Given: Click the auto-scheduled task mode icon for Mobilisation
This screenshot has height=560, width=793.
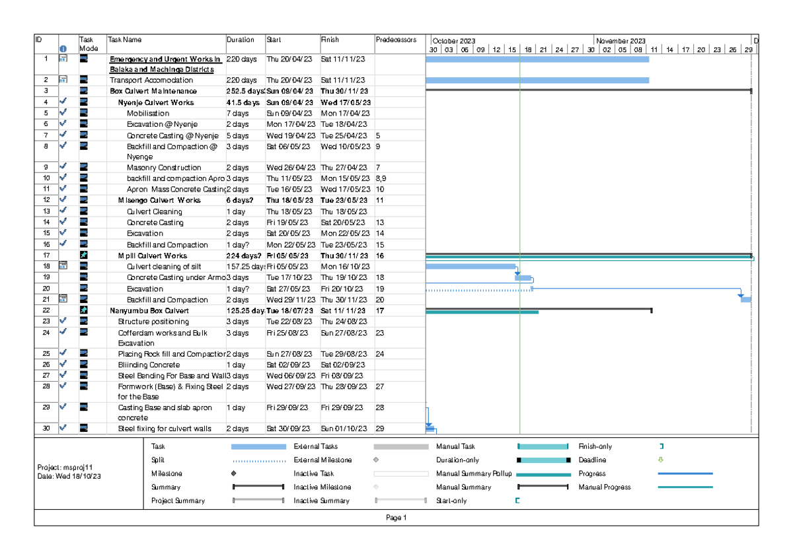Looking at the screenshot, I should (84, 113).
